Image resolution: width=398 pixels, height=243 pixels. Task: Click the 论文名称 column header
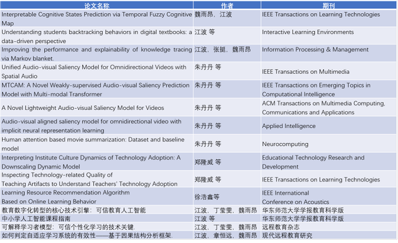click(x=96, y=6)
